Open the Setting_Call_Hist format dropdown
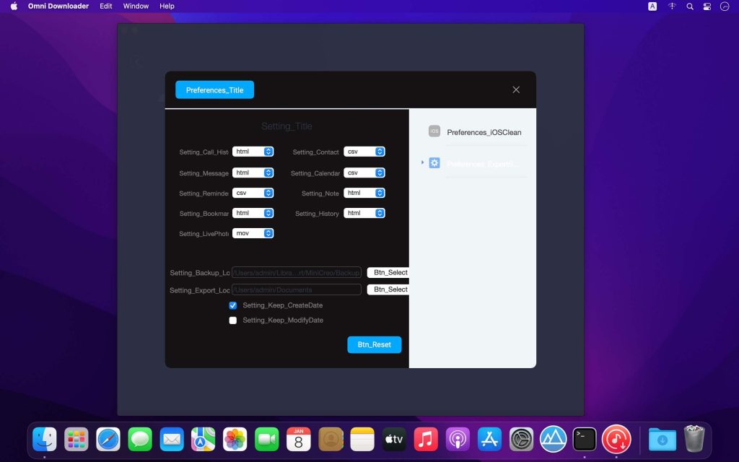Viewport: 739px width, 462px height. pyautogui.click(x=253, y=152)
